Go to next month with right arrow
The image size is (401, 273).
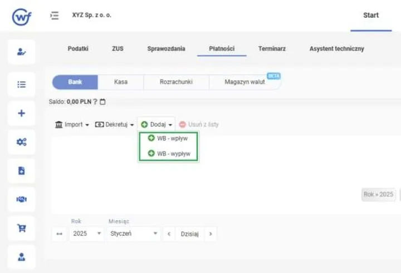tap(211, 234)
